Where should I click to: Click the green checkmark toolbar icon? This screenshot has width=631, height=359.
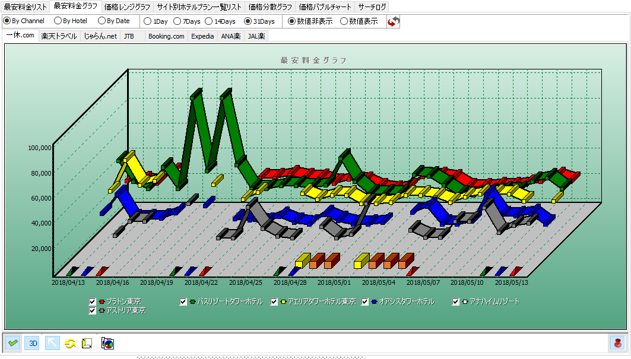click(12, 343)
